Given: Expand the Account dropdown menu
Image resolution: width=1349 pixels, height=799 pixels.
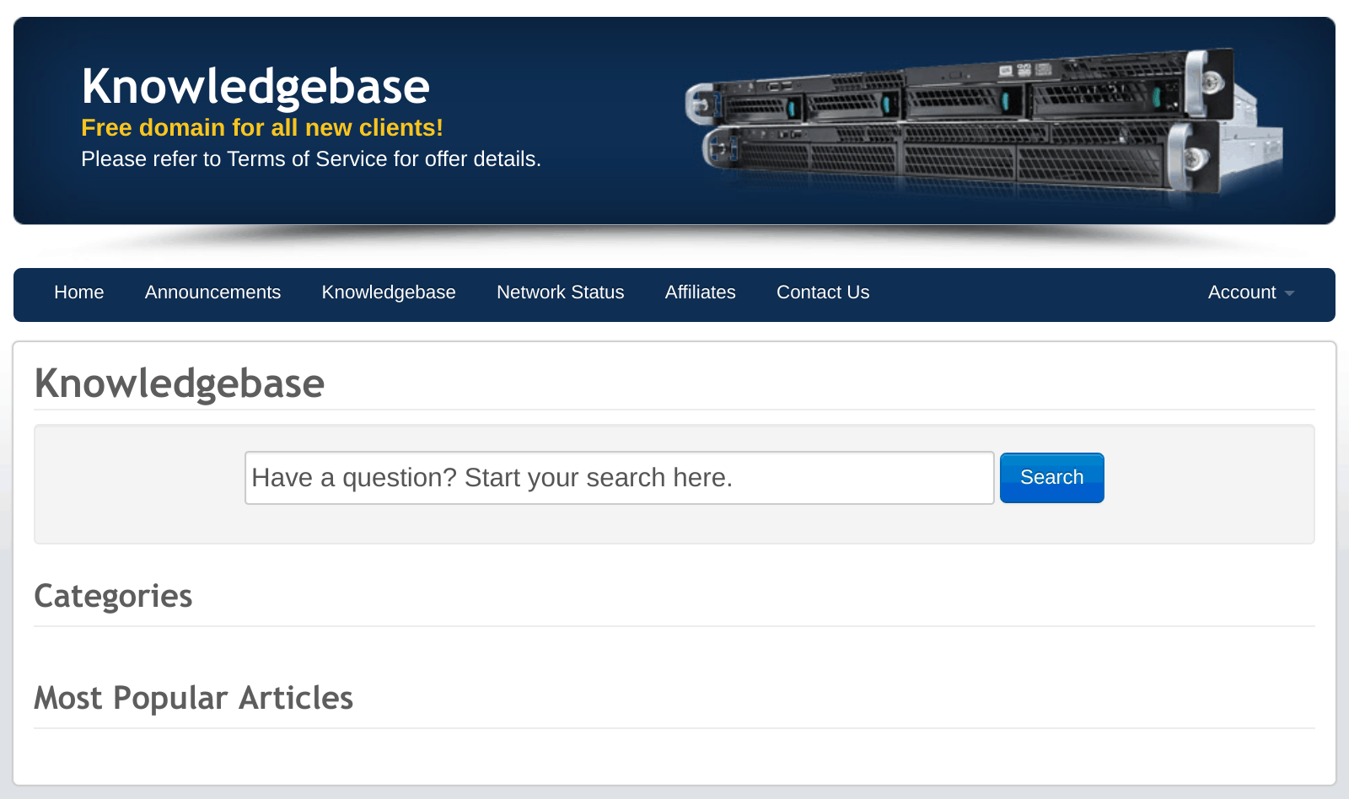Looking at the screenshot, I should click(x=1251, y=292).
